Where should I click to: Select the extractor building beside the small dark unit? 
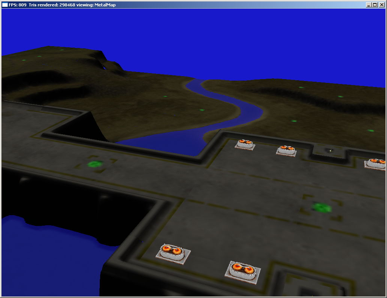[286, 151]
